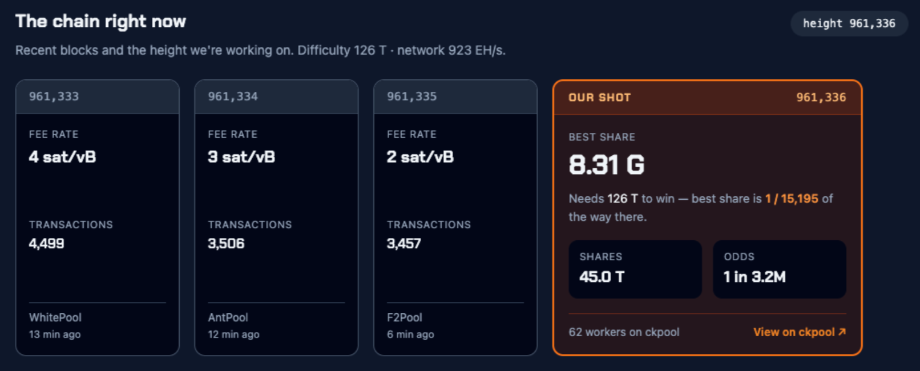Click the 3 sat/vB fee rate

coord(241,157)
